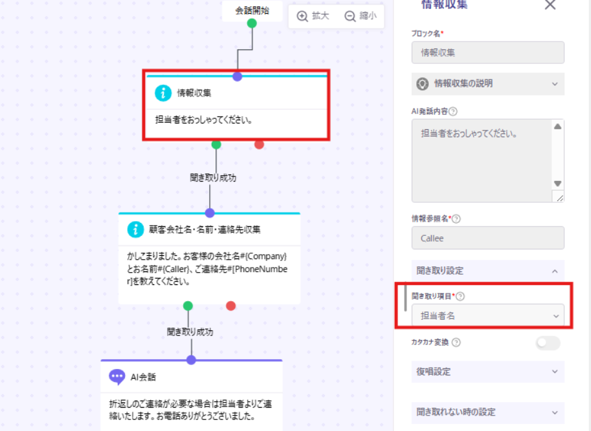Click help icon next to カタカナ変換

[x=456, y=342]
